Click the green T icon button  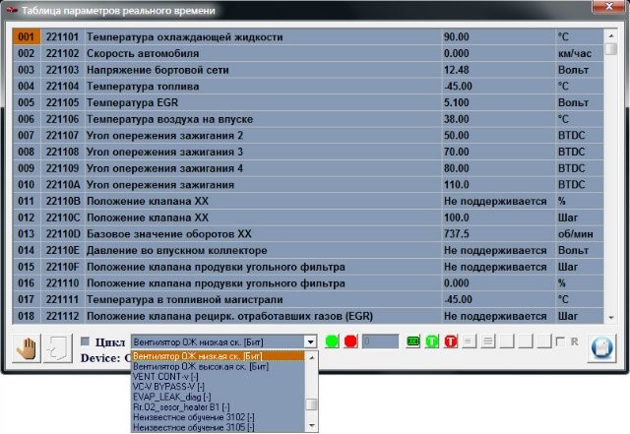pos(431,341)
